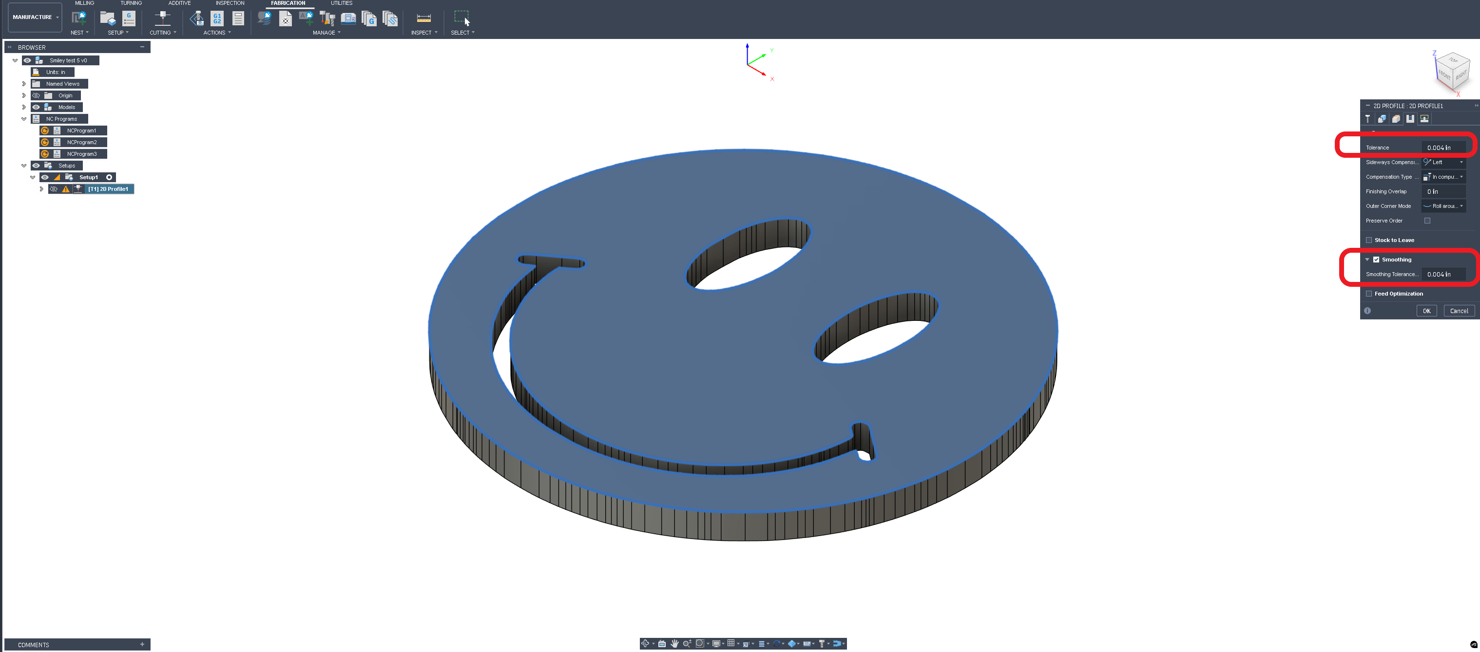
Task: Click the Setup Sheet icon
Action: [238, 19]
